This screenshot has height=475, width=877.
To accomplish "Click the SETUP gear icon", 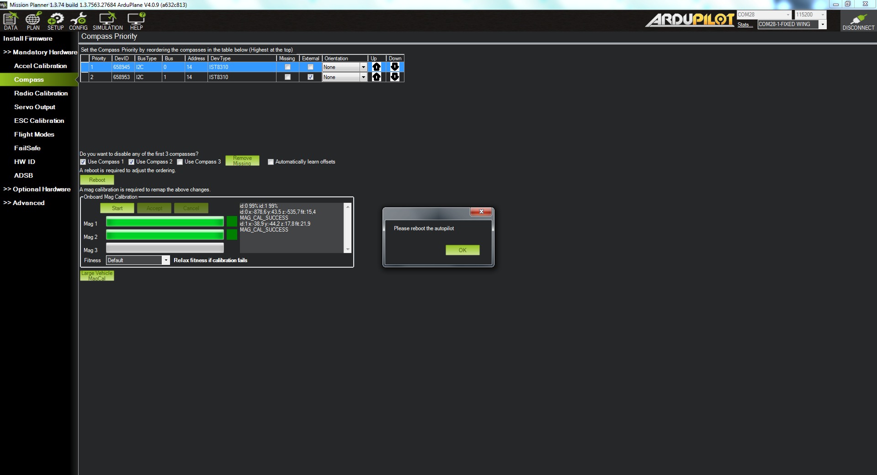I will (x=55, y=21).
